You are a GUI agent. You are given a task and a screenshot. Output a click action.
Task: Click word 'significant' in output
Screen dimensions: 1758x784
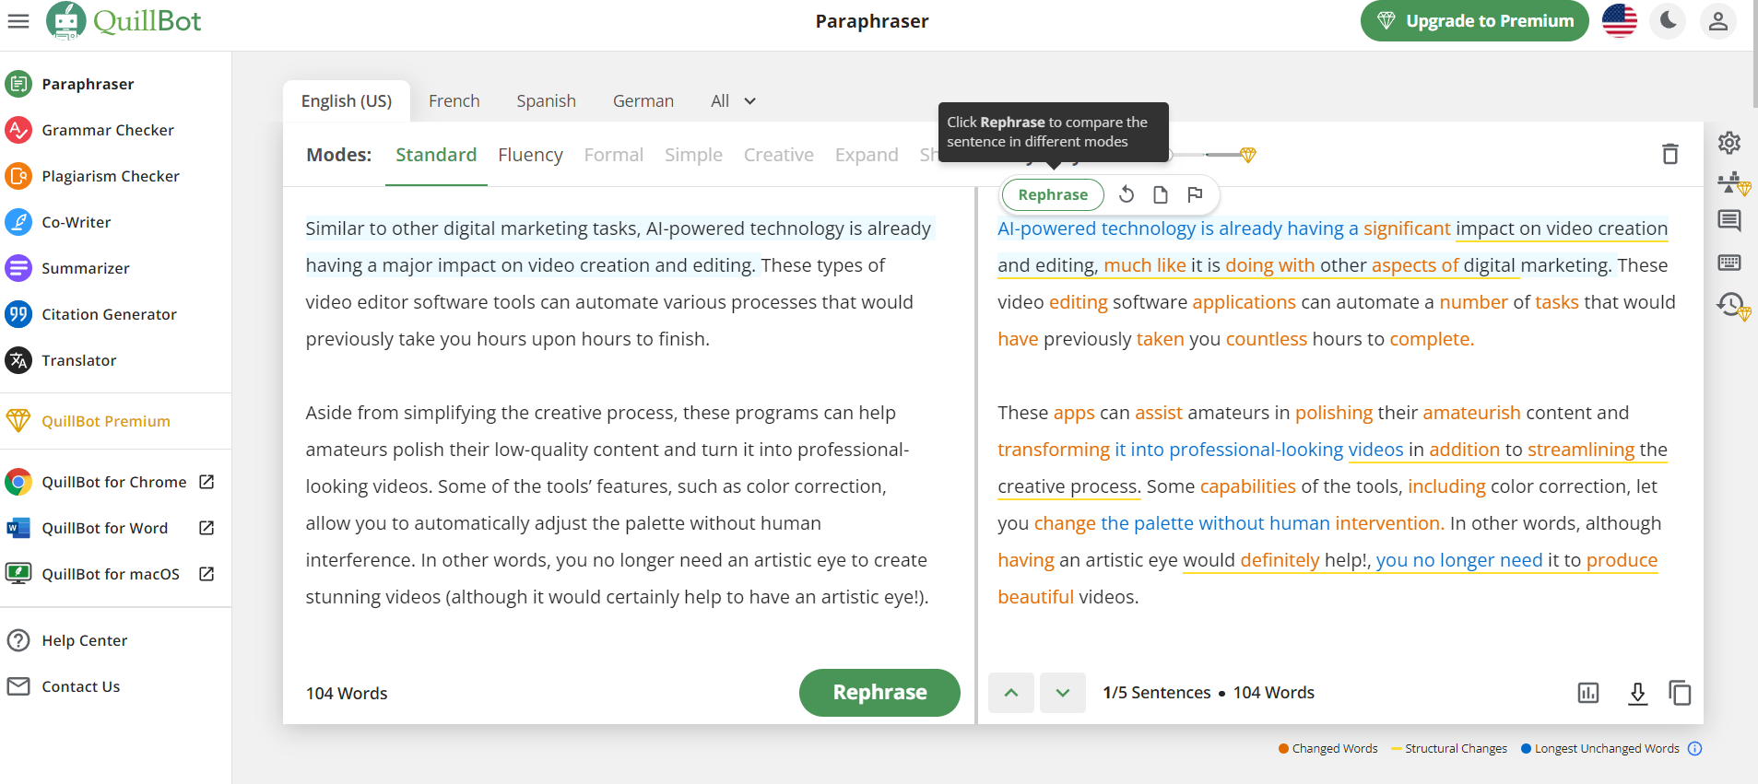1407,228
